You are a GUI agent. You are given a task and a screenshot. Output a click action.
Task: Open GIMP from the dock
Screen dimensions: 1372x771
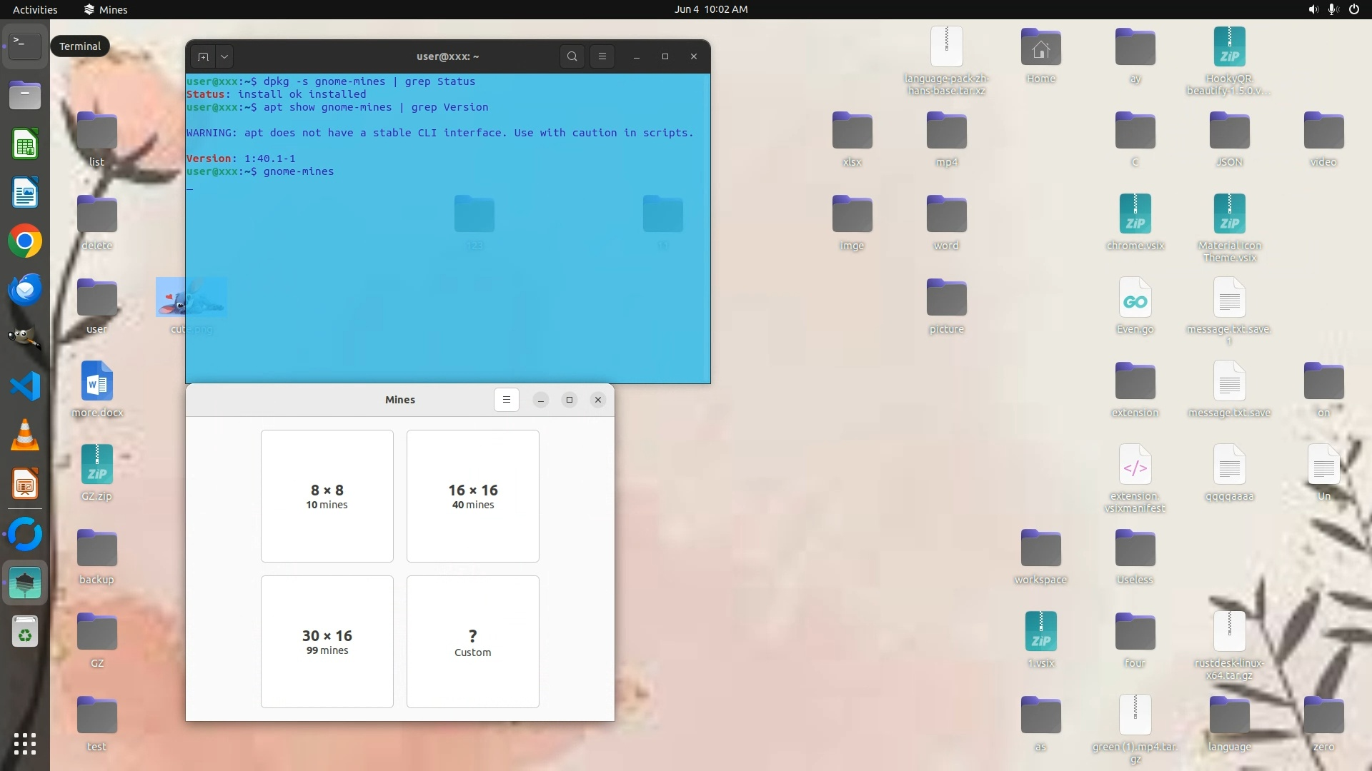point(25,338)
